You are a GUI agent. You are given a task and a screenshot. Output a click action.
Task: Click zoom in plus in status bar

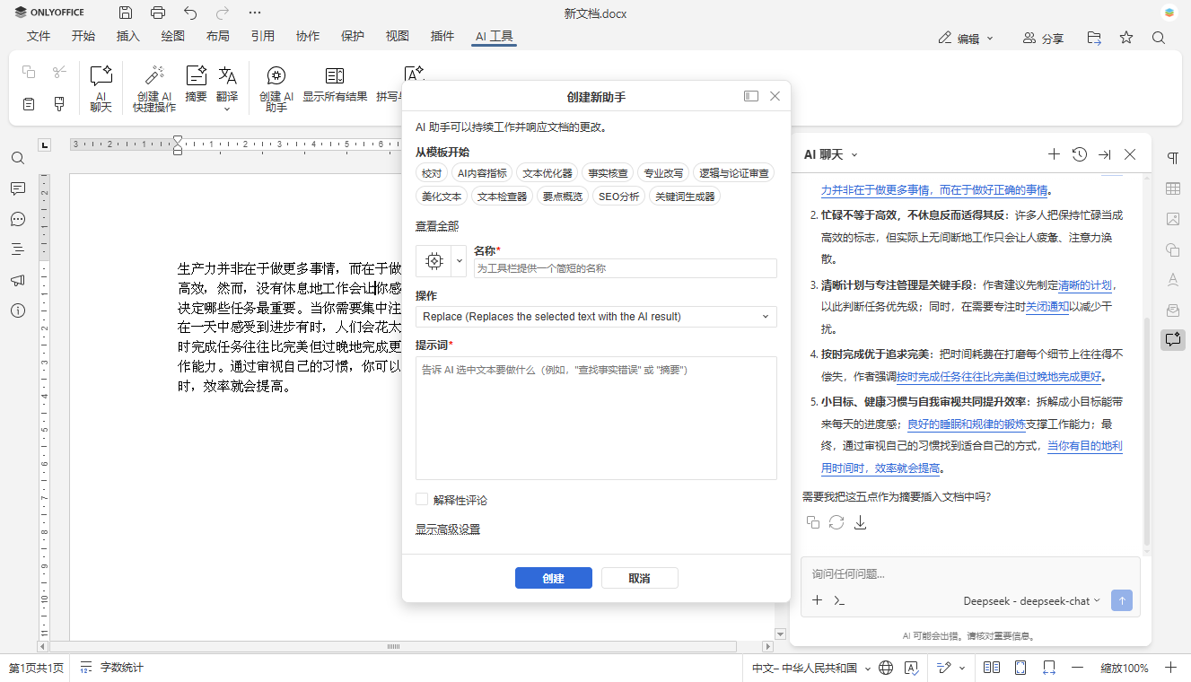click(1171, 668)
